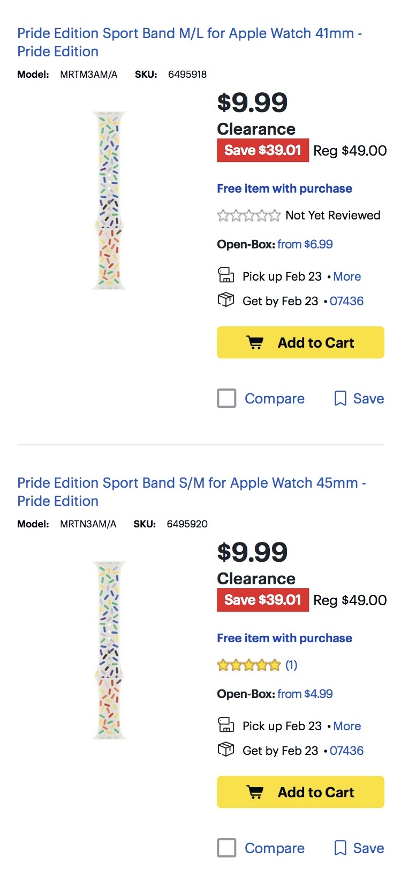Screen dimensions: 401x881
Task: Add the 45mm S/M band to cart
Action: [300, 792]
